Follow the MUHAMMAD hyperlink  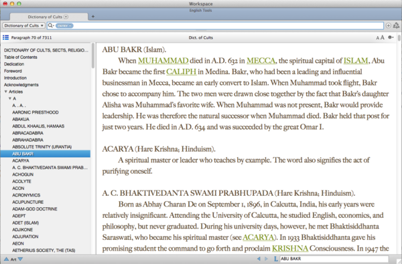pos(163,61)
